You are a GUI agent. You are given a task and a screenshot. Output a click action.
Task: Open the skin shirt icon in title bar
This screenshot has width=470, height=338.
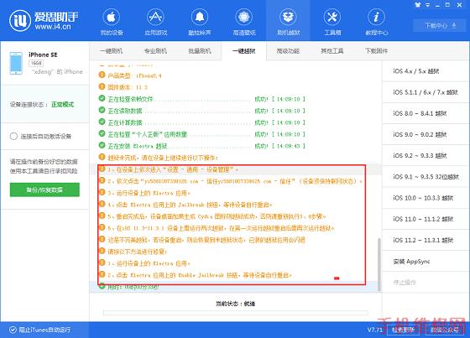[x=418, y=4]
